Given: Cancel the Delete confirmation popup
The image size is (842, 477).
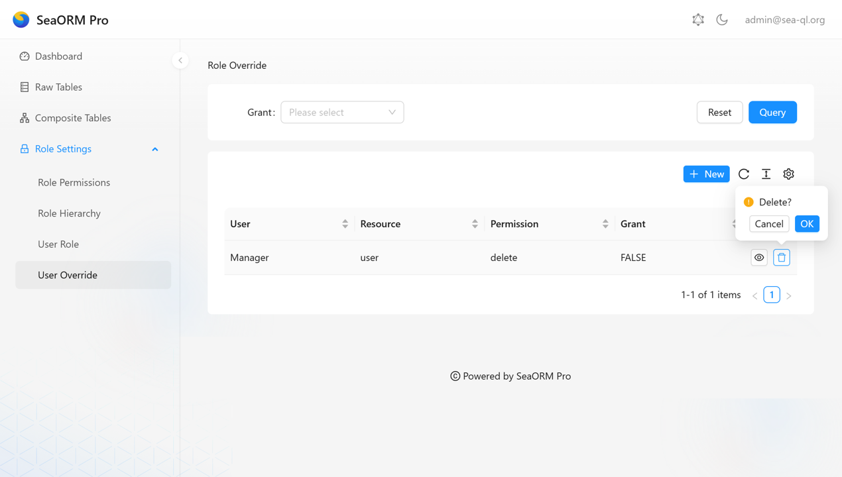Looking at the screenshot, I should tap(769, 224).
